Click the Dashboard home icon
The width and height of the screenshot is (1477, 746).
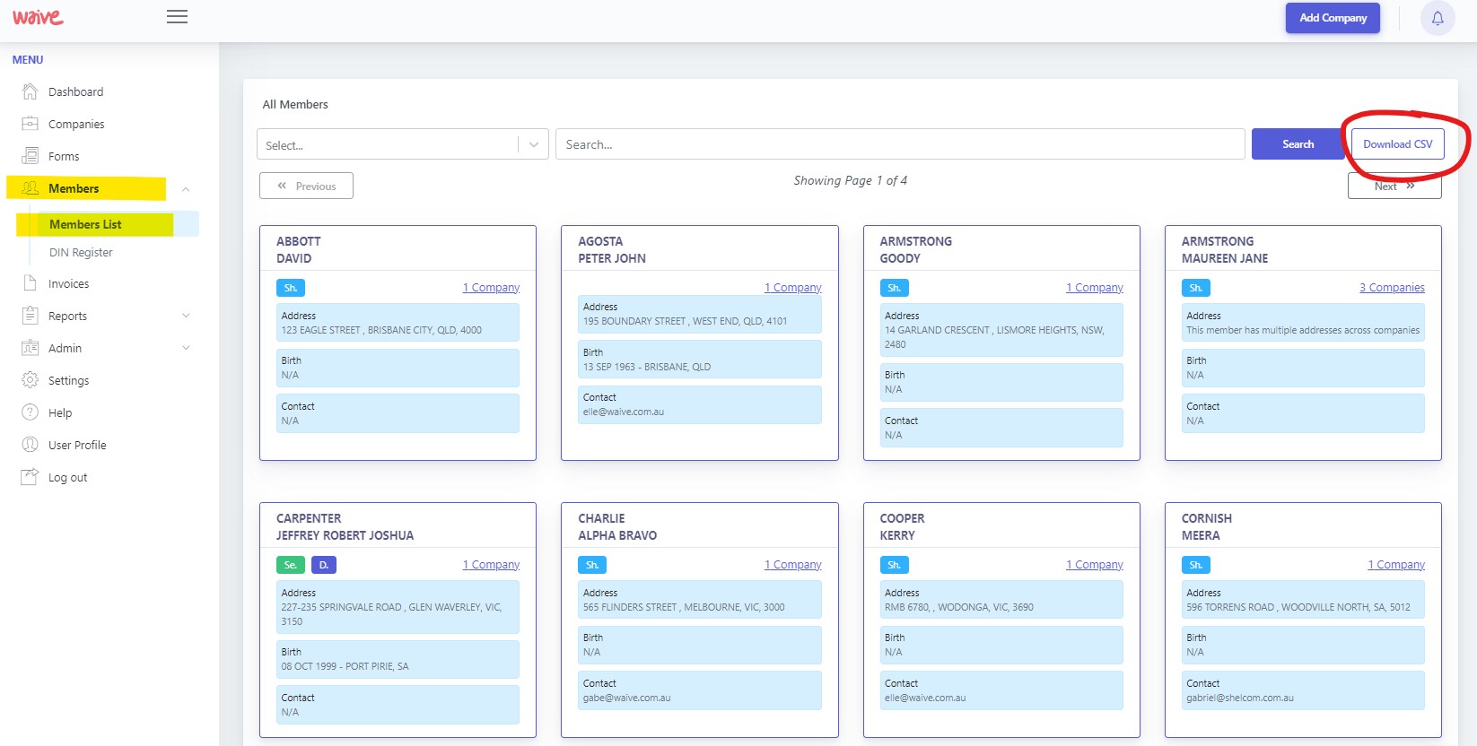click(30, 91)
